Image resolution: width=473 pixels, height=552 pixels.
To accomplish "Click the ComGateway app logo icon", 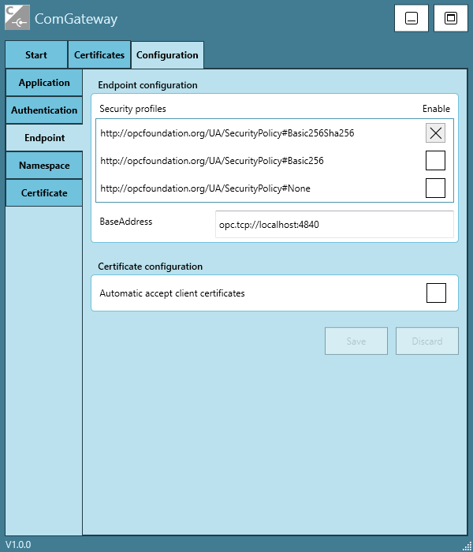I will pos(17,18).
